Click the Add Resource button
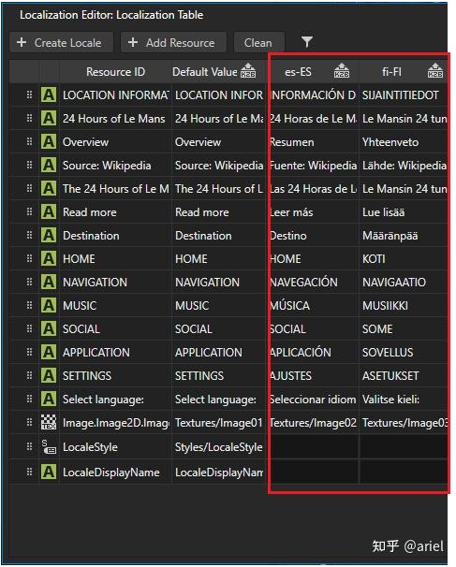 173,43
